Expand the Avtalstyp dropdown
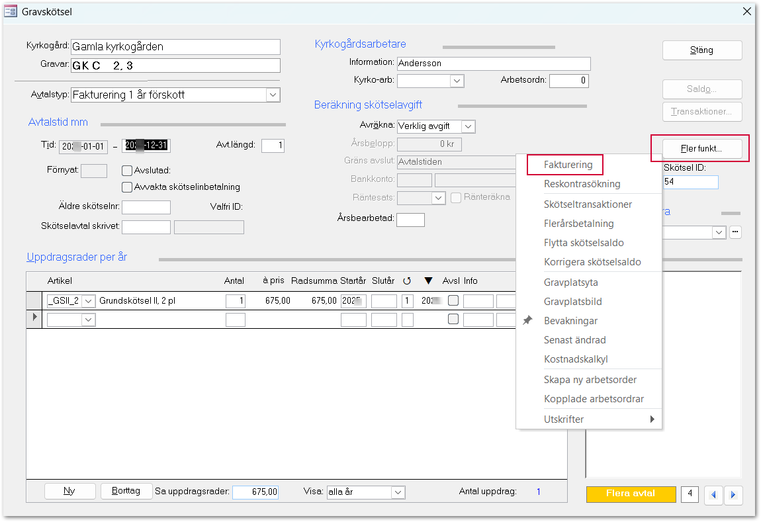This screenshot has height=522, width=761. [x=273, y=95]
